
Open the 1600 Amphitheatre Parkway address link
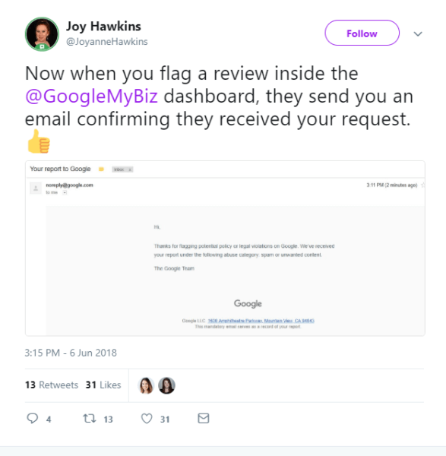[261, 321]
